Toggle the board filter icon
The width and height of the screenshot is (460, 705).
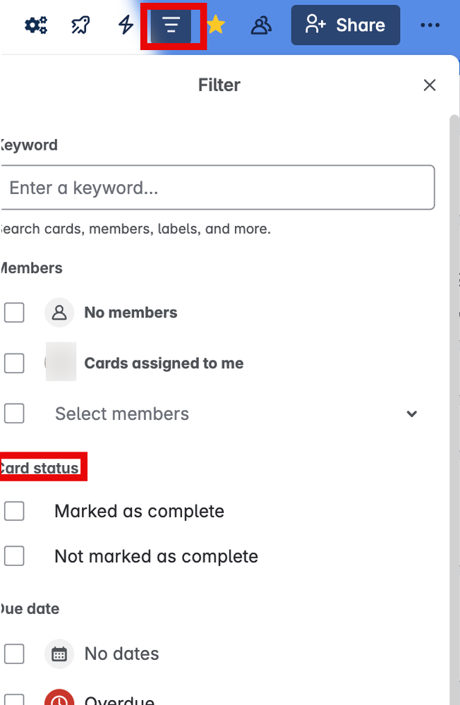[x=171, y=25]
